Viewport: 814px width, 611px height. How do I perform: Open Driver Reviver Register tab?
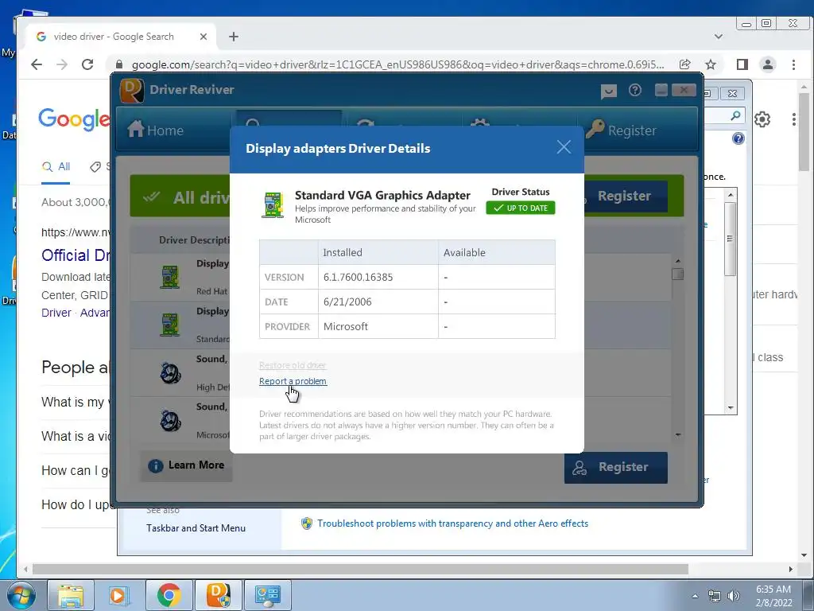[622, 130]
